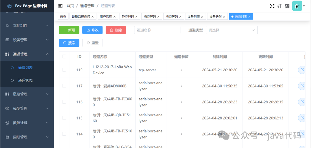Check the row 119 checkbox
311x148 pixels.
pos(64,70)
